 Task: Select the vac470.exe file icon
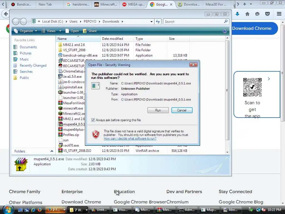coord(60,145)
